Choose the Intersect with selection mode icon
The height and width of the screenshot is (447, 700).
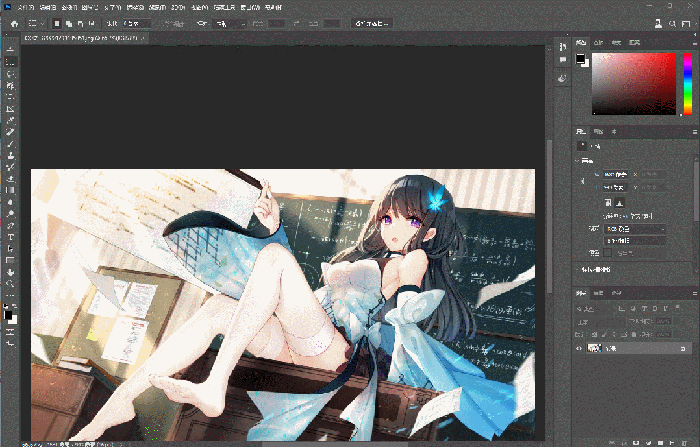[92, 23]
